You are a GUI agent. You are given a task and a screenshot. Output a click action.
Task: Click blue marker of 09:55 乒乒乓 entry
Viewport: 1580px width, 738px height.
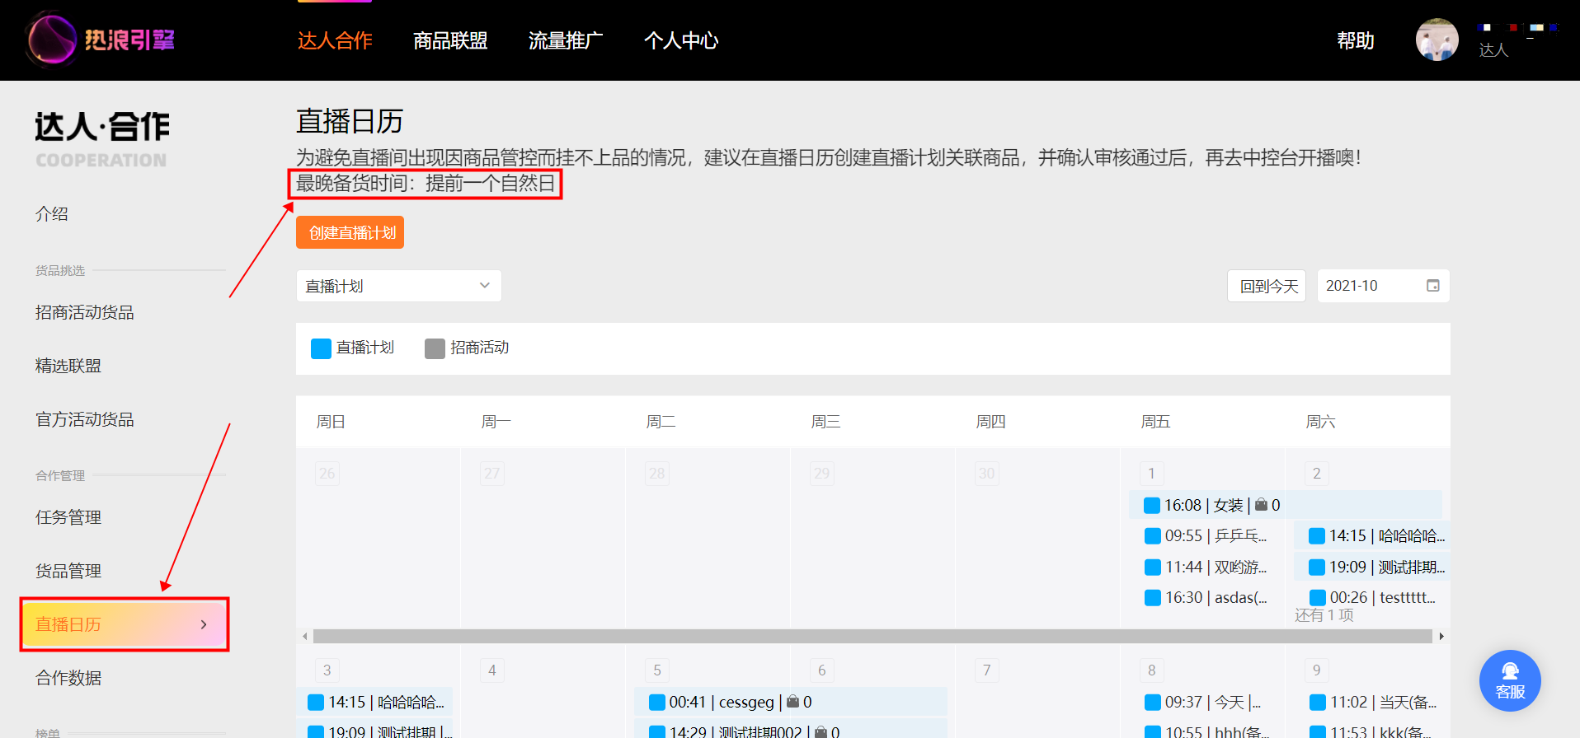[1153, 536]
